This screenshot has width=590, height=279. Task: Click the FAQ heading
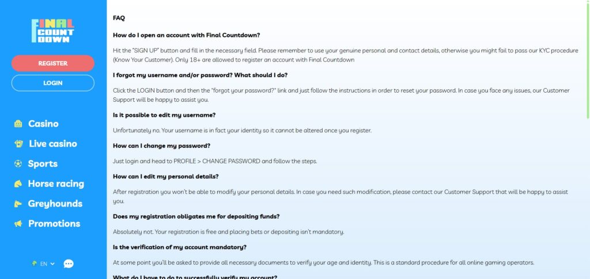coord(119,18)
